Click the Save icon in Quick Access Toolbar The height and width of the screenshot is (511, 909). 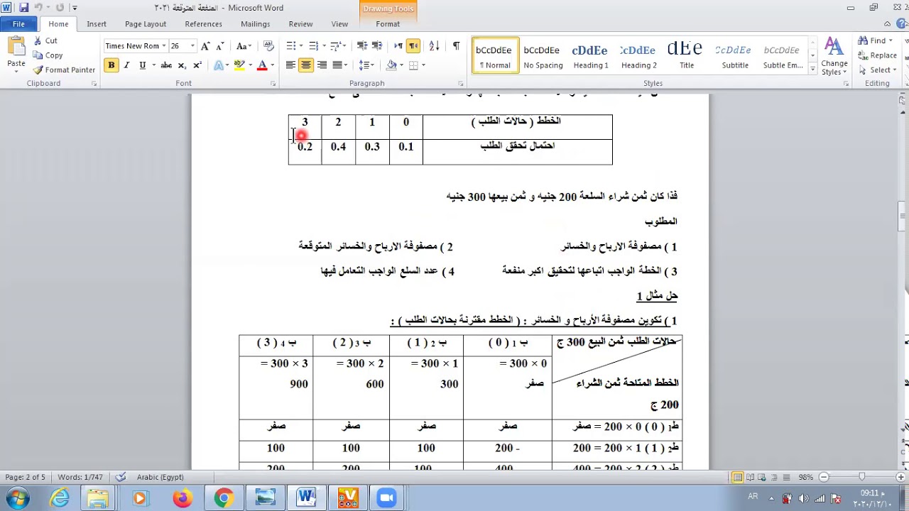tap(23, 8)
